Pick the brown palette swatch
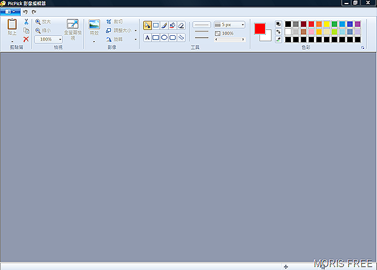The image size is (377, 270). (x=303, y=32)
